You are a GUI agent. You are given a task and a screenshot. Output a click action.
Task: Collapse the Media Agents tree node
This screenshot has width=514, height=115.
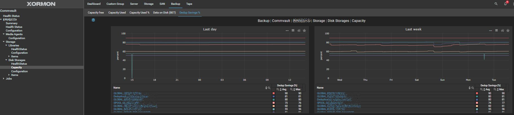pos(4,34)
